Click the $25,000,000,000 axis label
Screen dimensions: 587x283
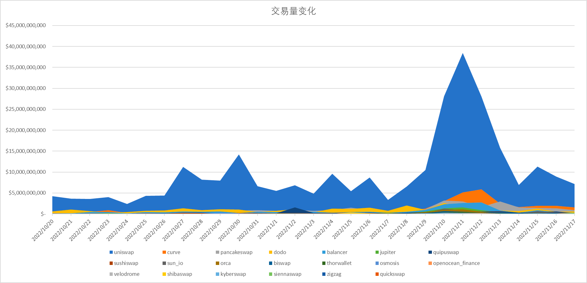(x=26, y=109)
